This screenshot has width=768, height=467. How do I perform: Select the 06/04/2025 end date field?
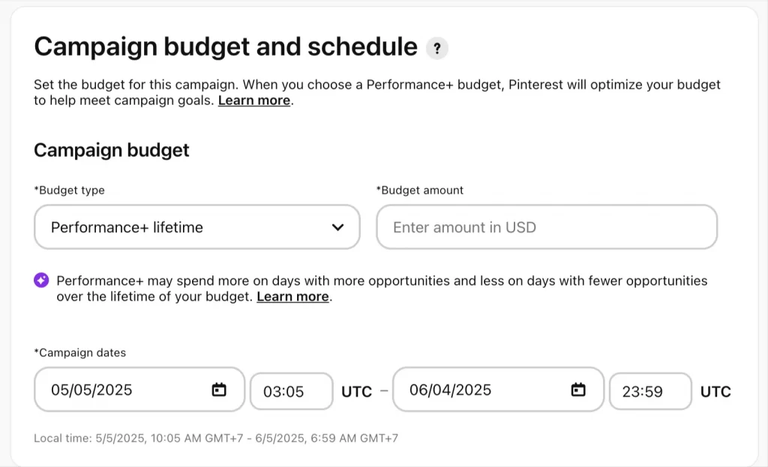point(498,390)
